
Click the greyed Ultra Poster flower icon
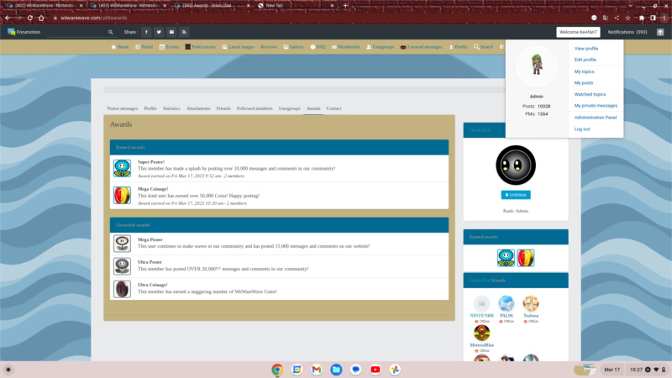coord(122,266)
